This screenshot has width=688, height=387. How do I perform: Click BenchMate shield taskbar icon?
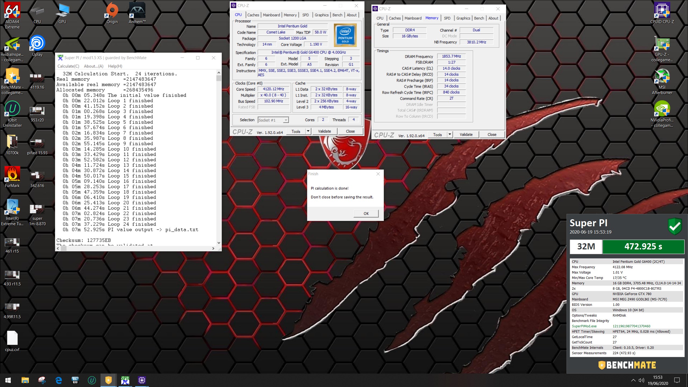pyautogui.click(x=108, y=380)
